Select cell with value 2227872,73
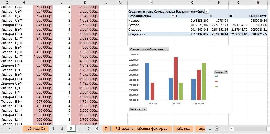 [x=219, y=25]
